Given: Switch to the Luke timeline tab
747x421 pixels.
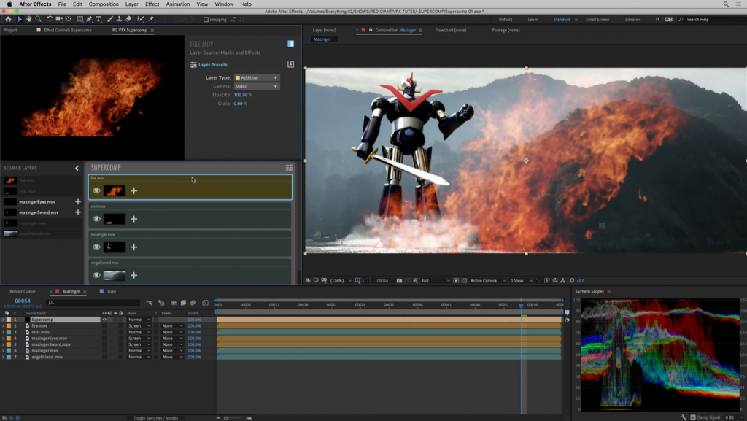Looking at the screenshot, I should pos(112,291).
